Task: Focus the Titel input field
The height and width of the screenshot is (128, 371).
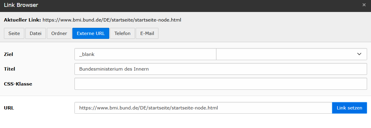Action: 221,69
